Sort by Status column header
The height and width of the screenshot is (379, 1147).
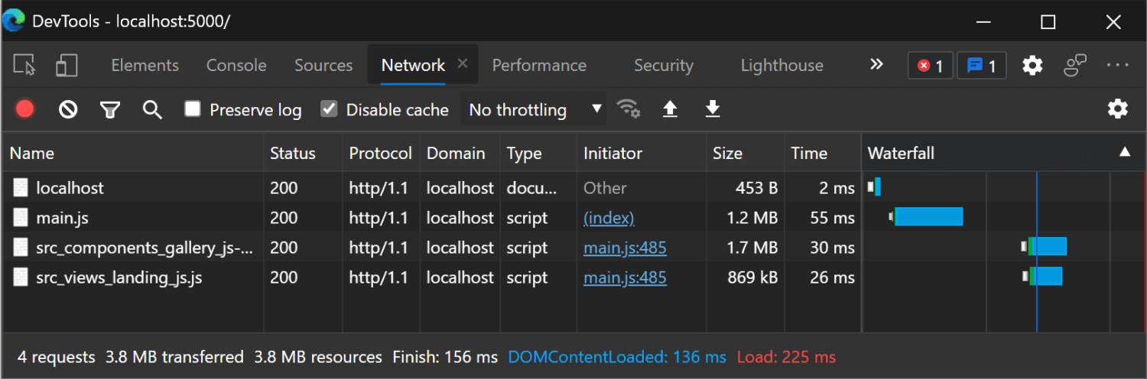[303, 154]
